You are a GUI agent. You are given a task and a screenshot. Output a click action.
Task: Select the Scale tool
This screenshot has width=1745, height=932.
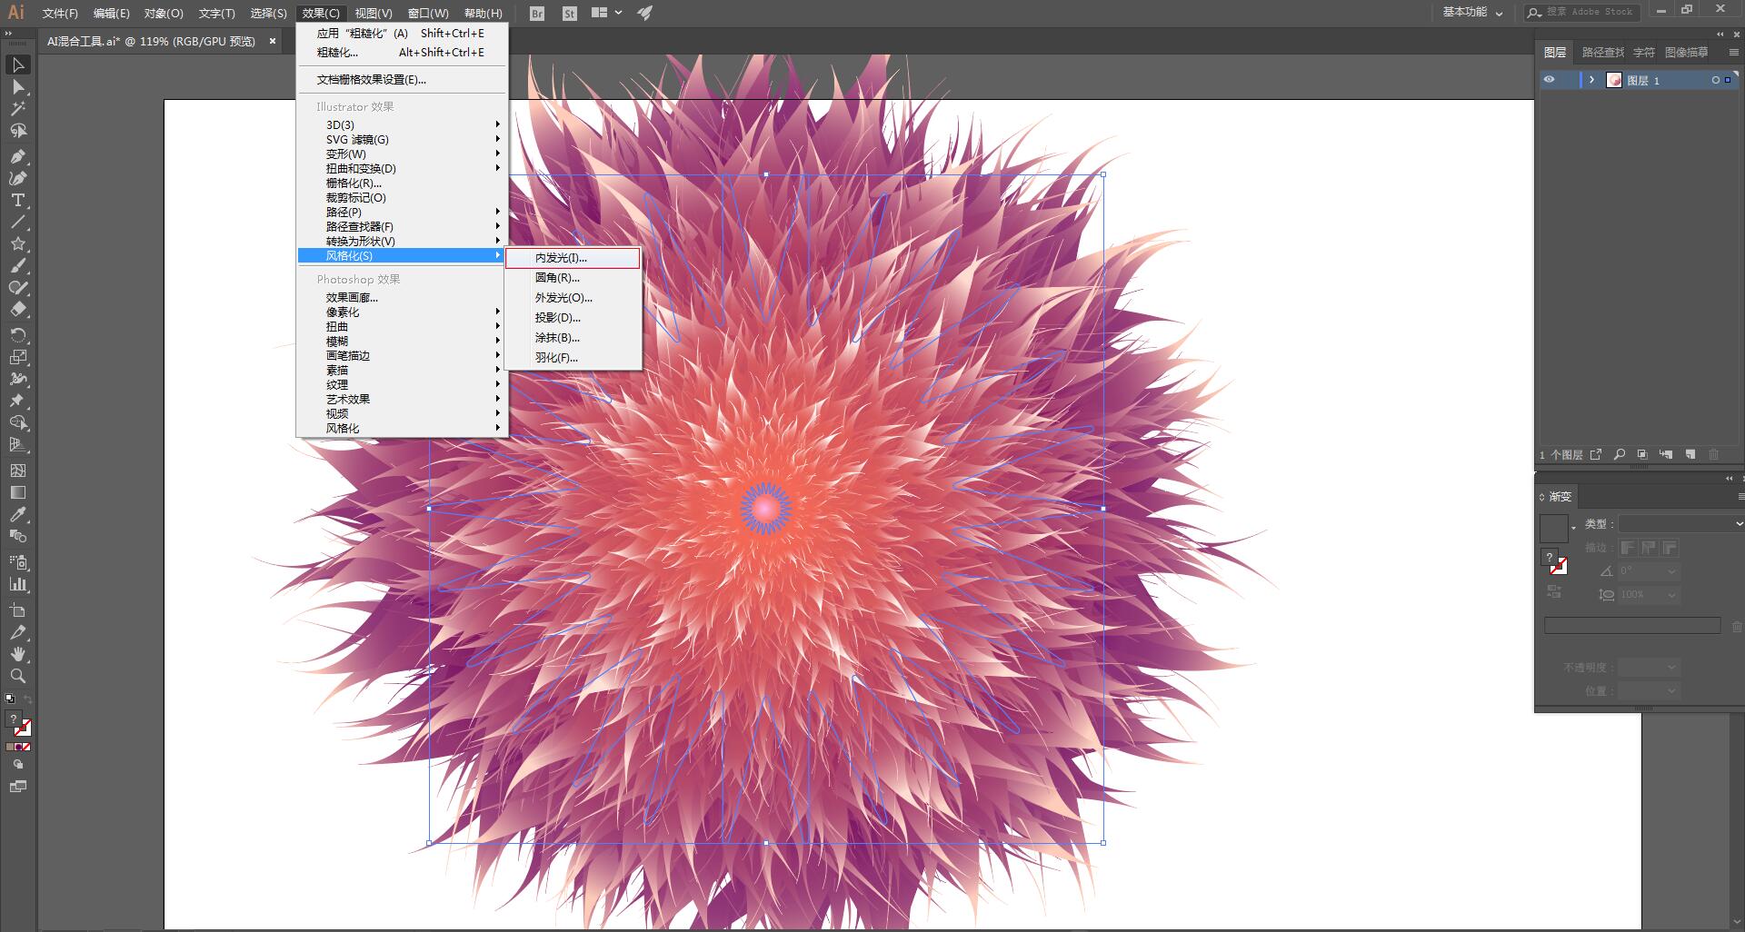coord(18,357)
